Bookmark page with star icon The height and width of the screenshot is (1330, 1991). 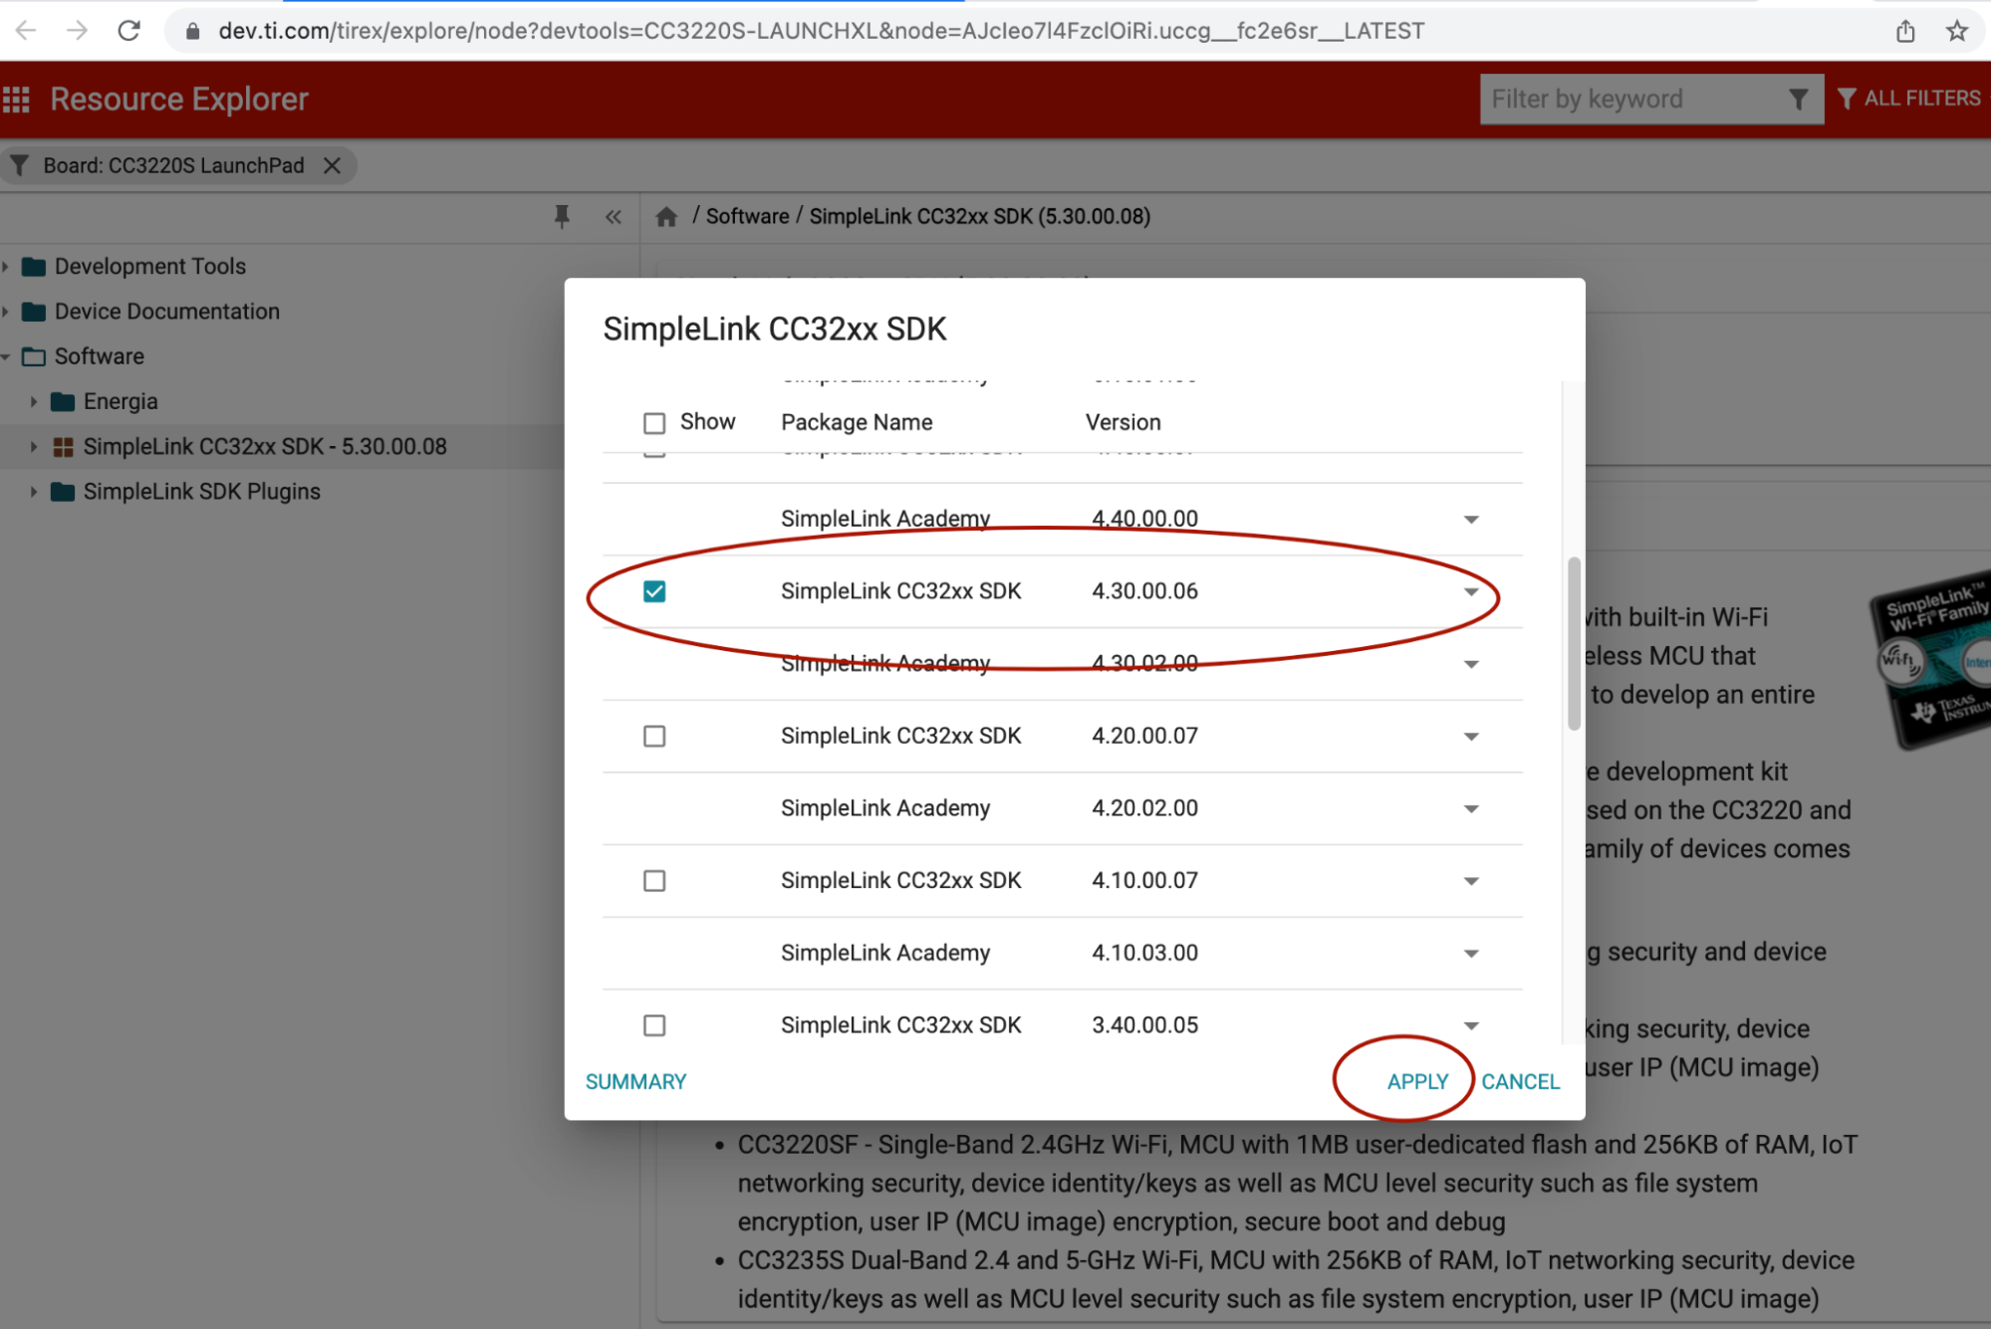(x=1956, y=31)
